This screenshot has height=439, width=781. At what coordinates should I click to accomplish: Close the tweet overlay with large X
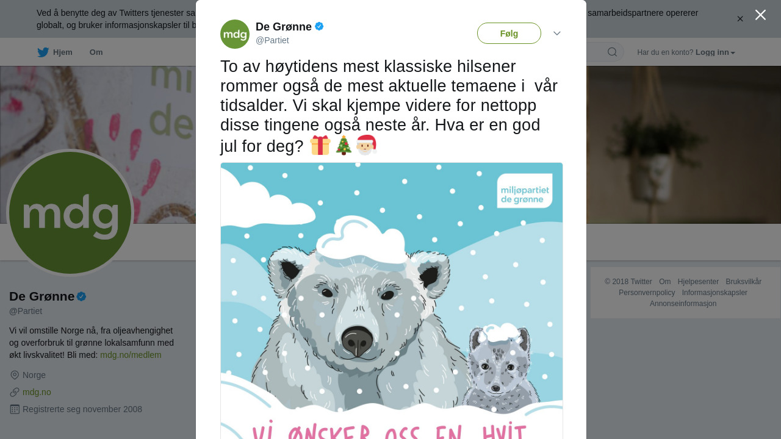click(x=760, y=15)
